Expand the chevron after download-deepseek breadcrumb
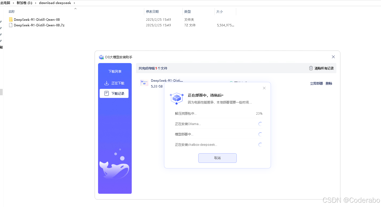The width and height of the screenshot is (381, 207). pyautogui.click(x=74, y=3)
